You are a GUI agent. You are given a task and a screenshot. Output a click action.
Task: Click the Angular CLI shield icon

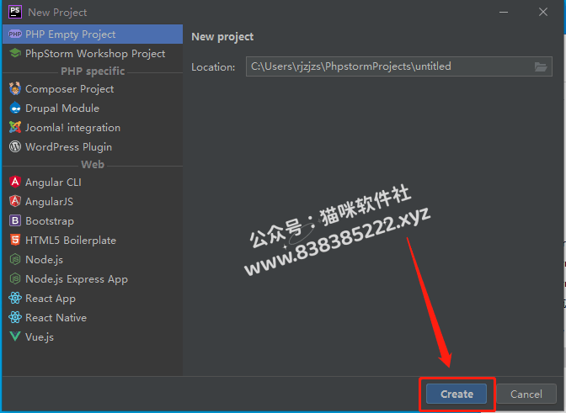point(15,182)
